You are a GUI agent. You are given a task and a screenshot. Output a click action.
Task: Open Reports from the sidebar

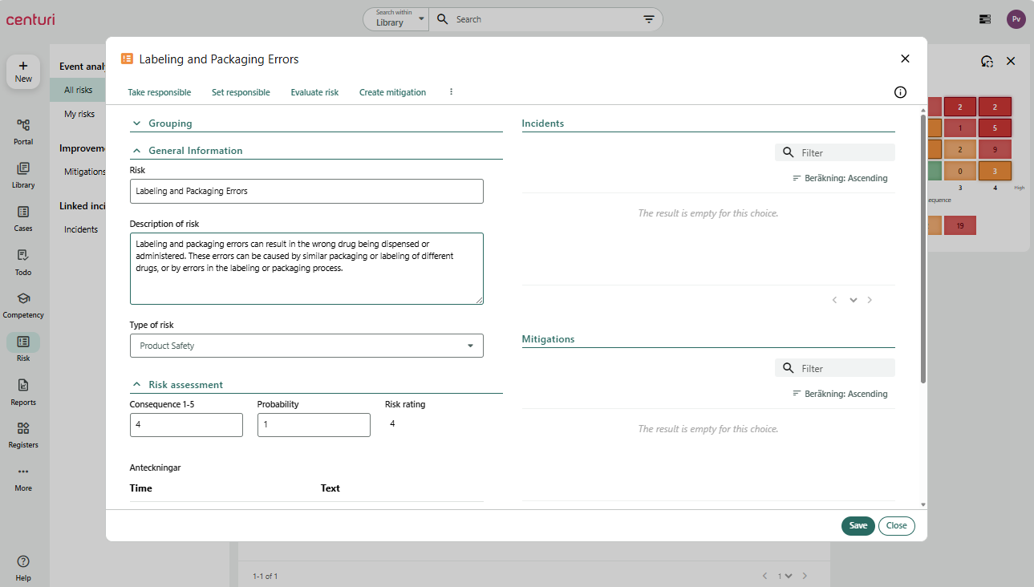pyautogui.click(x=23, y=391)
